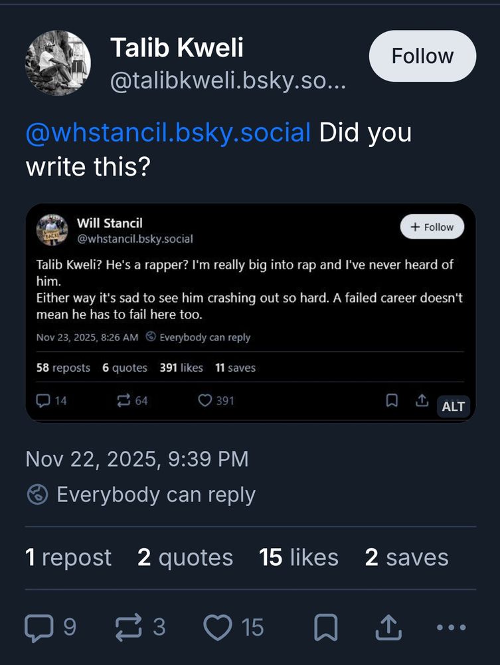View the 2 quotes list
500x665 pixels.
click(x=185, y=557)
